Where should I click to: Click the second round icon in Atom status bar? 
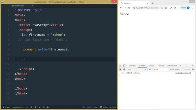36,107
